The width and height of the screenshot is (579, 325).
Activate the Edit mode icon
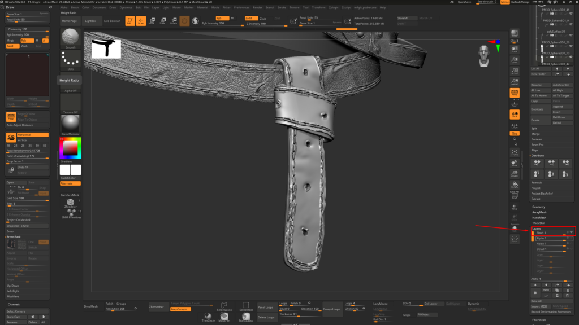[129, 21]
